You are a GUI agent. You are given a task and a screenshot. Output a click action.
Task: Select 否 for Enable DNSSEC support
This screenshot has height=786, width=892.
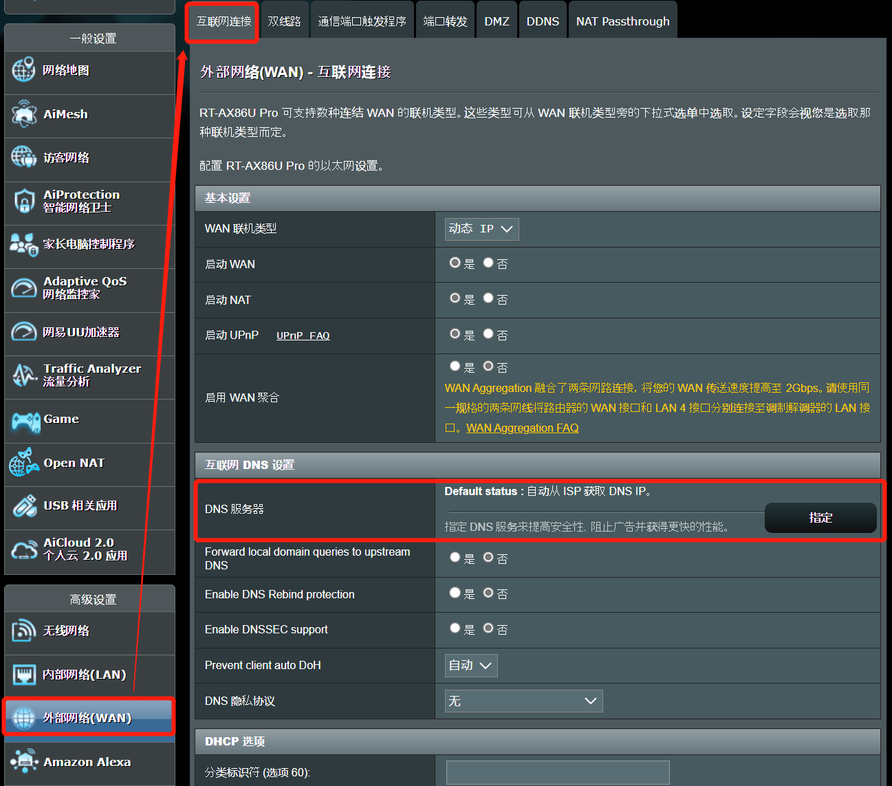pyautogui.click(x=488, y=629)
